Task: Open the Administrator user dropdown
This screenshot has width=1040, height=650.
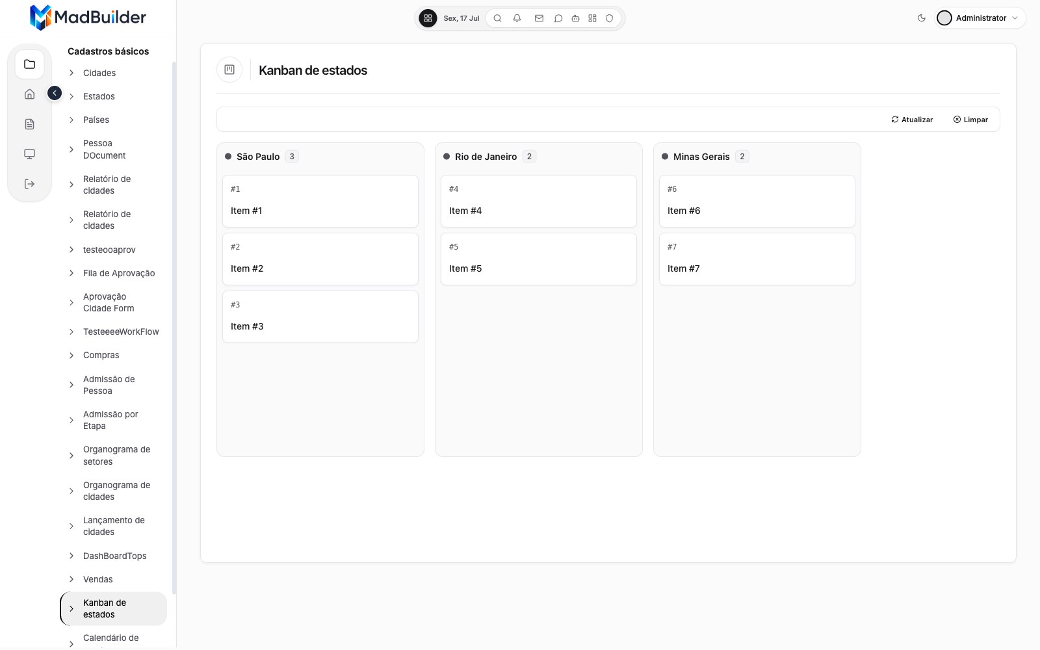Action: pos(980,18)
